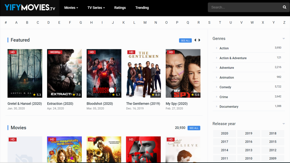Click the WEBRip badge on Extraction
Screen dimensions: 290x163
tap(55, 52)
